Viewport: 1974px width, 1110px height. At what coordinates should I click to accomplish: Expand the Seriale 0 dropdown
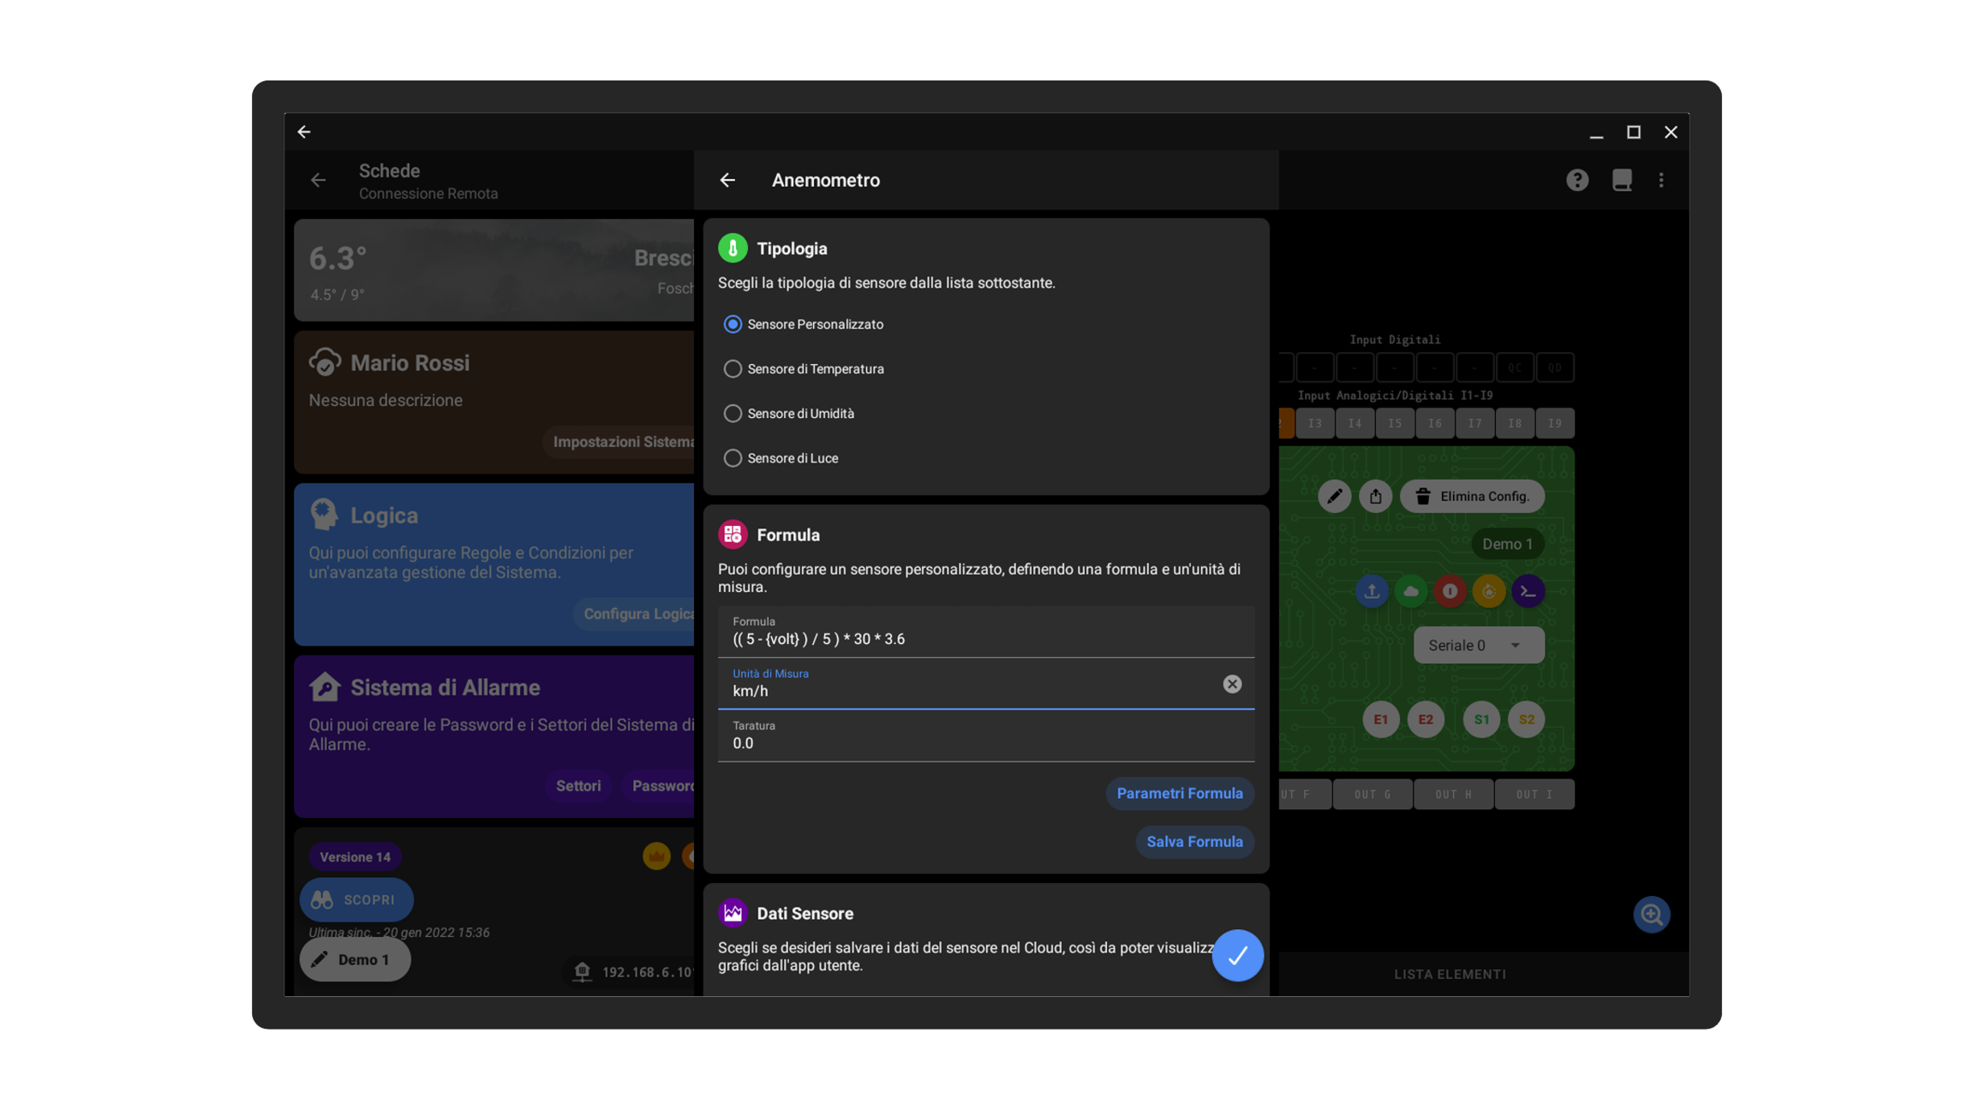(x=1478, y=645)
